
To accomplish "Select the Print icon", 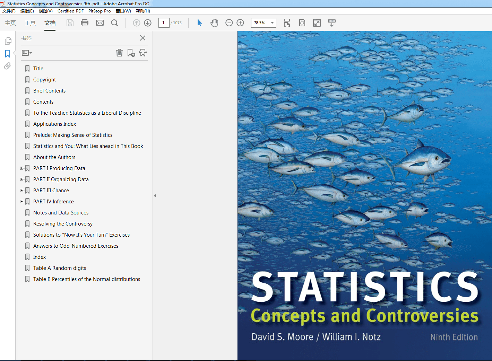I will [84, 23].
